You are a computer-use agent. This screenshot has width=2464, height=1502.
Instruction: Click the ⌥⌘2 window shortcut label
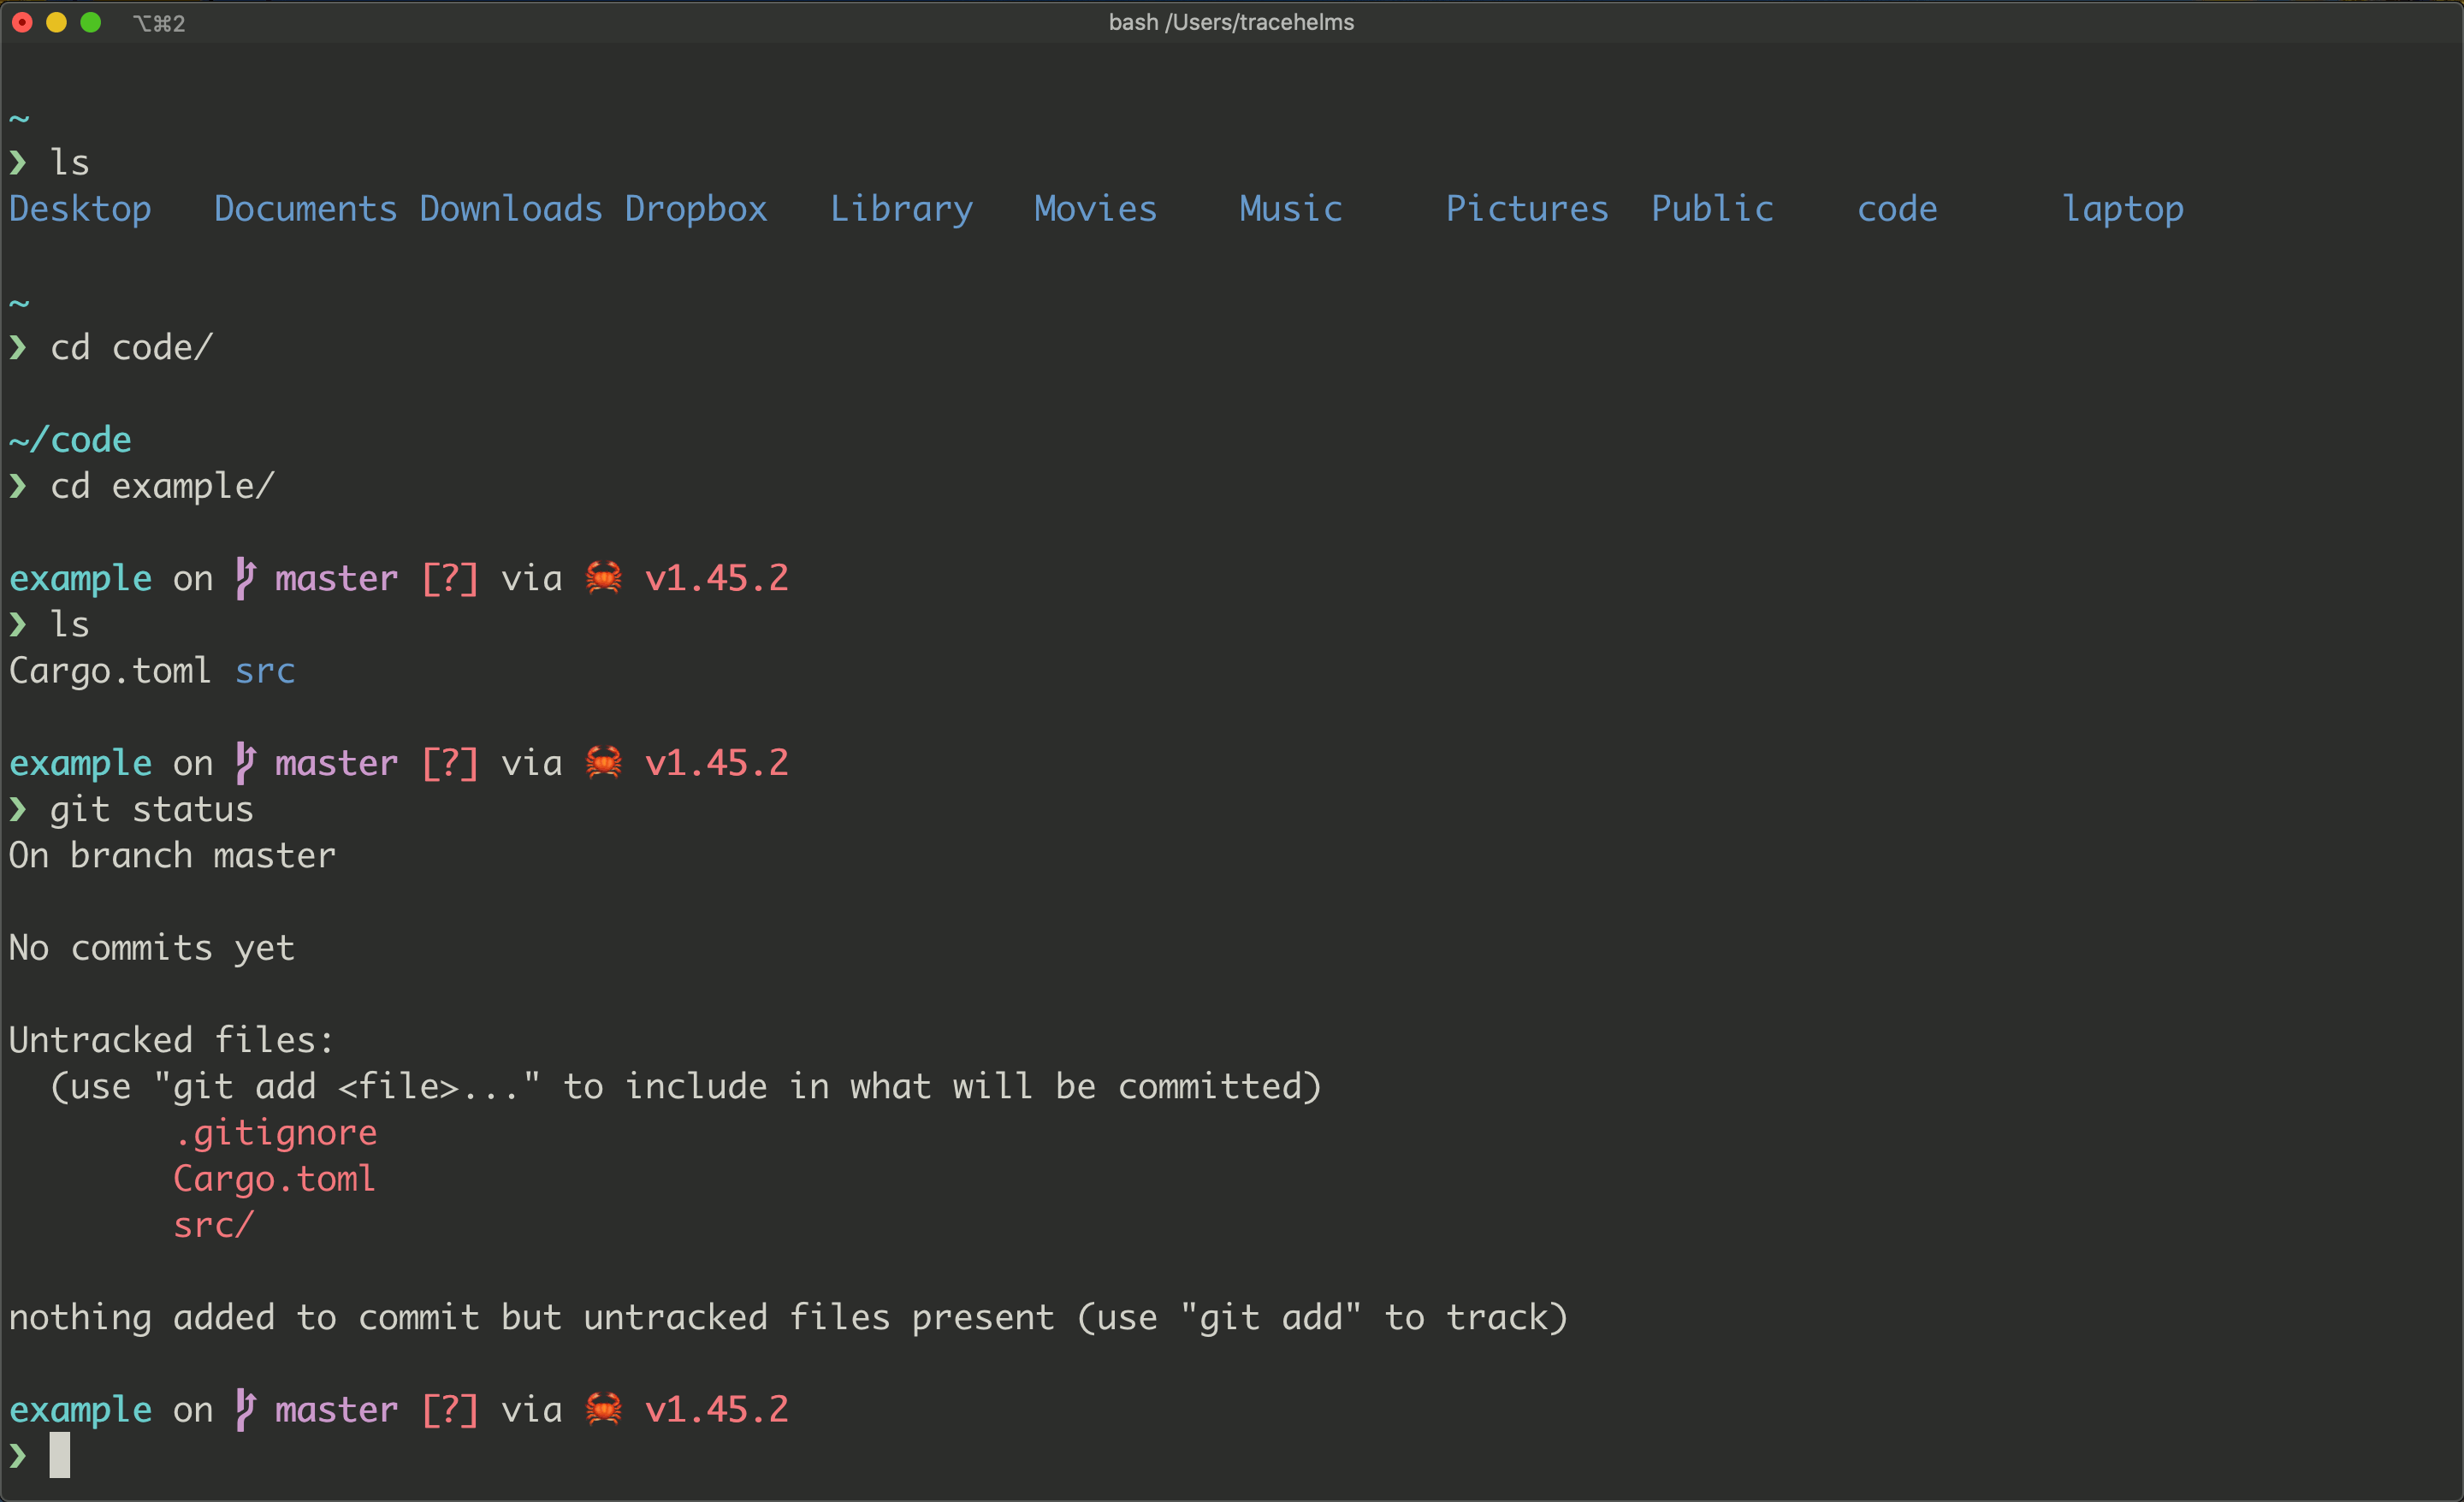click(x=159, y=23)
